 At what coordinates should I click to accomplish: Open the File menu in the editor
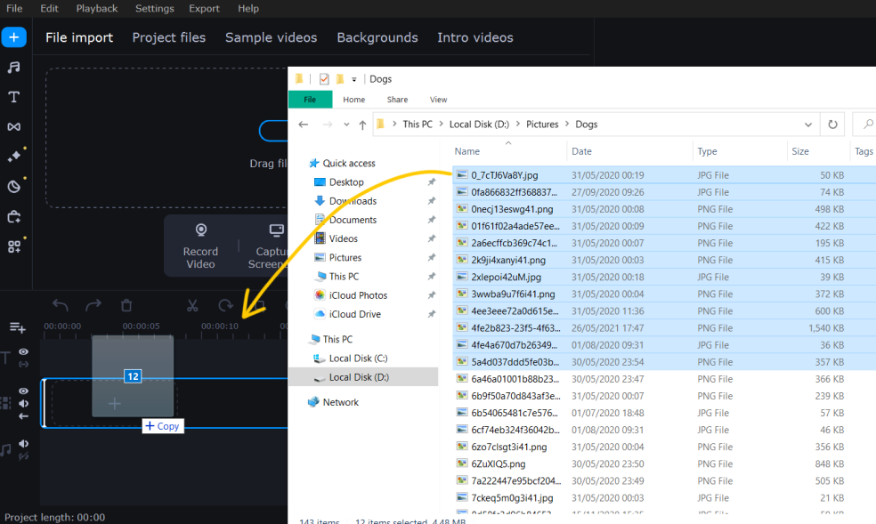pyautogui.click(x=14, y=8)
